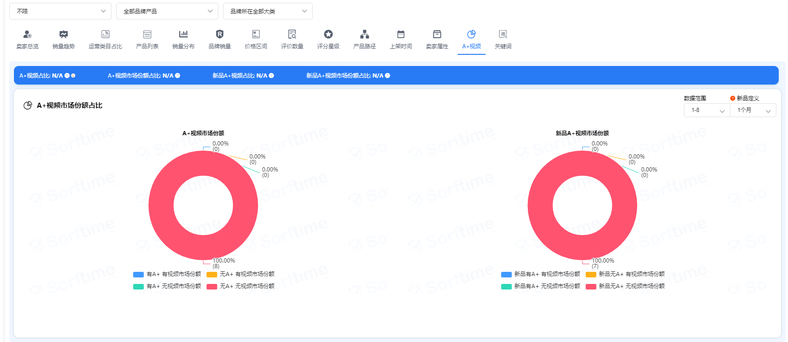
Task: Click the 100.00% (7) data label
Action: [603, 263]
